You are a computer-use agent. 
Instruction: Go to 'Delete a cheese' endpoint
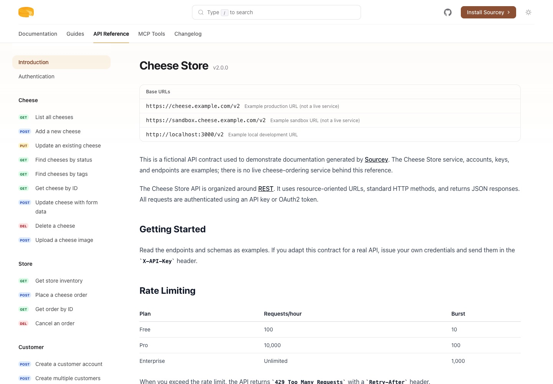61,226
